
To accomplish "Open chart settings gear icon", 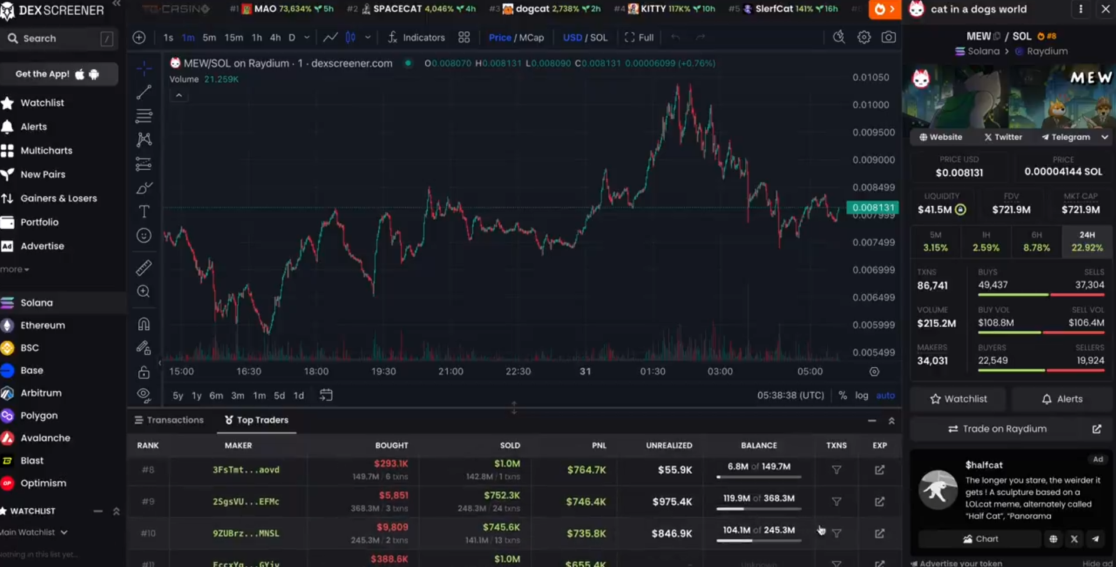I will (x=864, y=38).
